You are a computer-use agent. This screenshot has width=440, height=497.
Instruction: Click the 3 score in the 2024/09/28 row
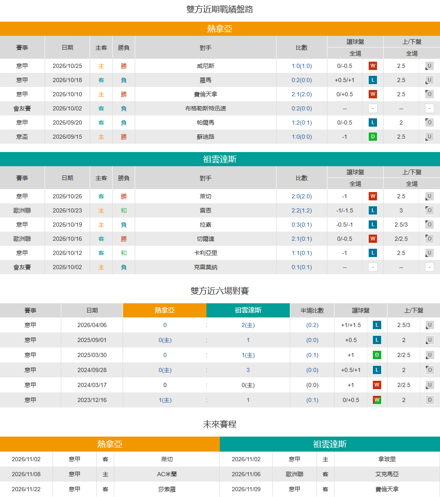(248, 370)
